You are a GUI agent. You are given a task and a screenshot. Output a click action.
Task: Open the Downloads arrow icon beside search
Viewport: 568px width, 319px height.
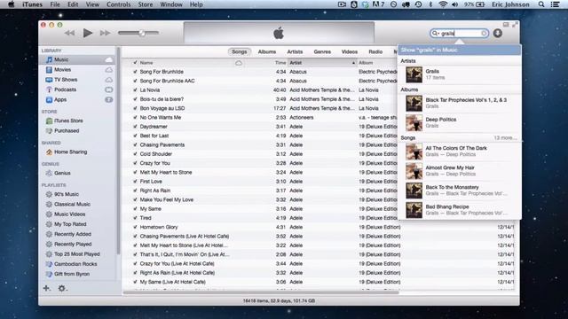tap(498, 34)
